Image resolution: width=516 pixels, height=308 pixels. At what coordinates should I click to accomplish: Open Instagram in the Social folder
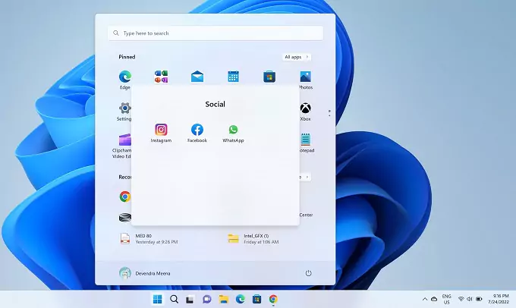click(x=161, y=133)
